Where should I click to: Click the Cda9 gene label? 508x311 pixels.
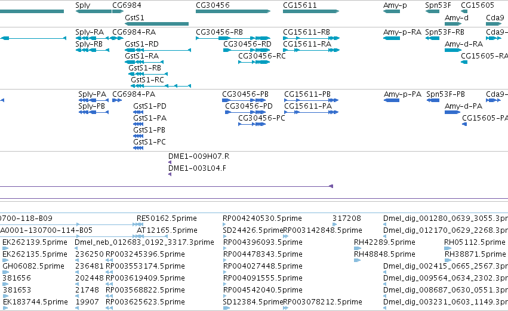click(x=495, y=18)
